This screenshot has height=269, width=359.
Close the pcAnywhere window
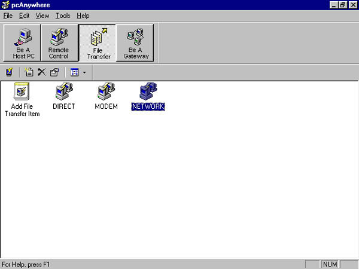(353, 5)
